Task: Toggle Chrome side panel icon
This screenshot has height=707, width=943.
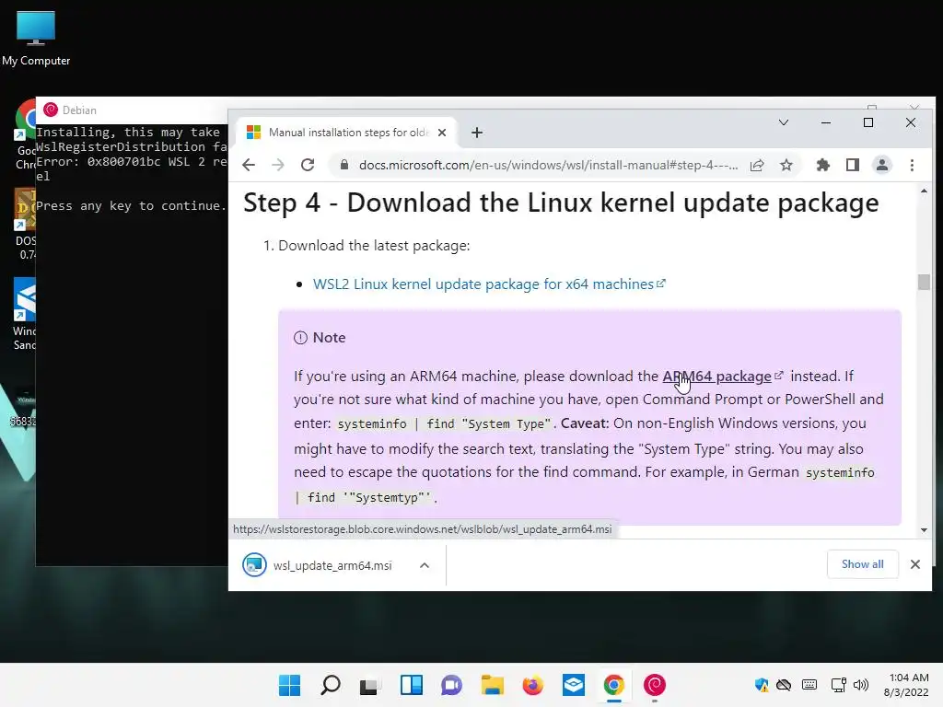Action: (x=852, y=165)
